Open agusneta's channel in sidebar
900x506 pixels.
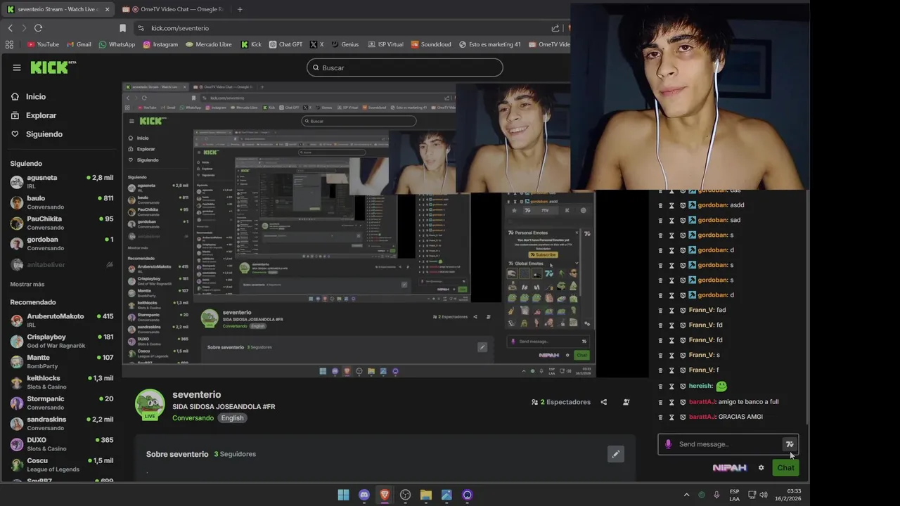pos(62,182)
